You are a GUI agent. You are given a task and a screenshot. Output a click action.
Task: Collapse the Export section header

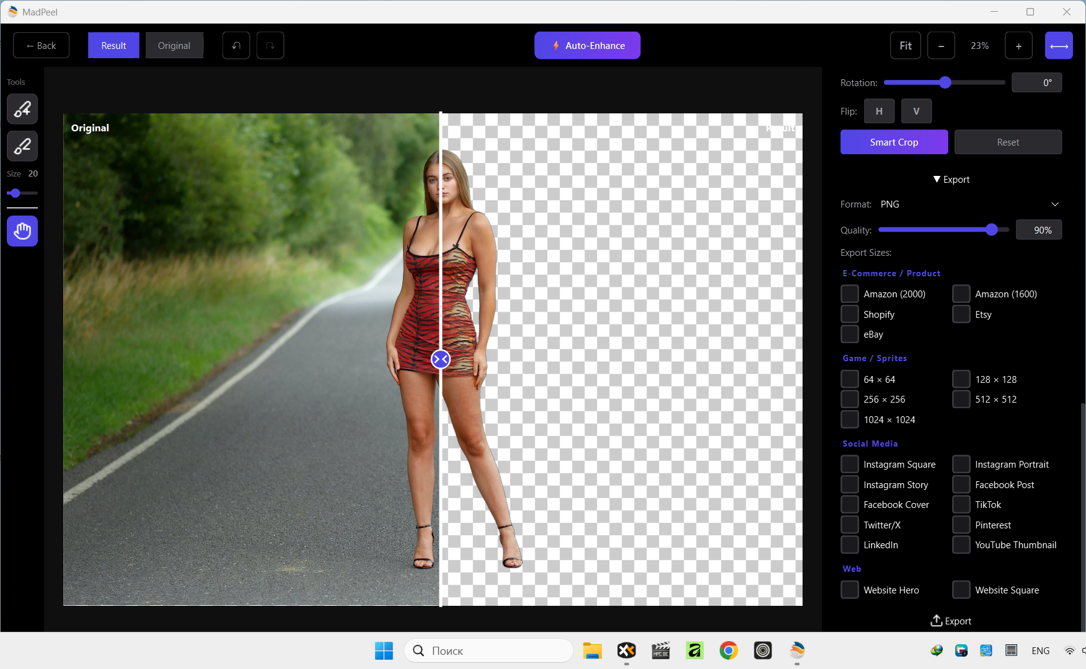pos(951,180)
